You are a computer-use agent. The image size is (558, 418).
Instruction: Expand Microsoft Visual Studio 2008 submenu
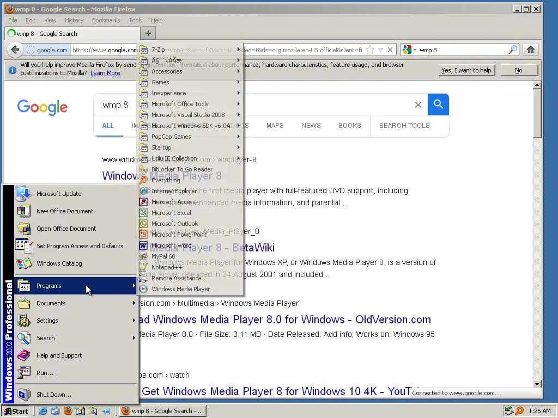[x=190, y=115]
